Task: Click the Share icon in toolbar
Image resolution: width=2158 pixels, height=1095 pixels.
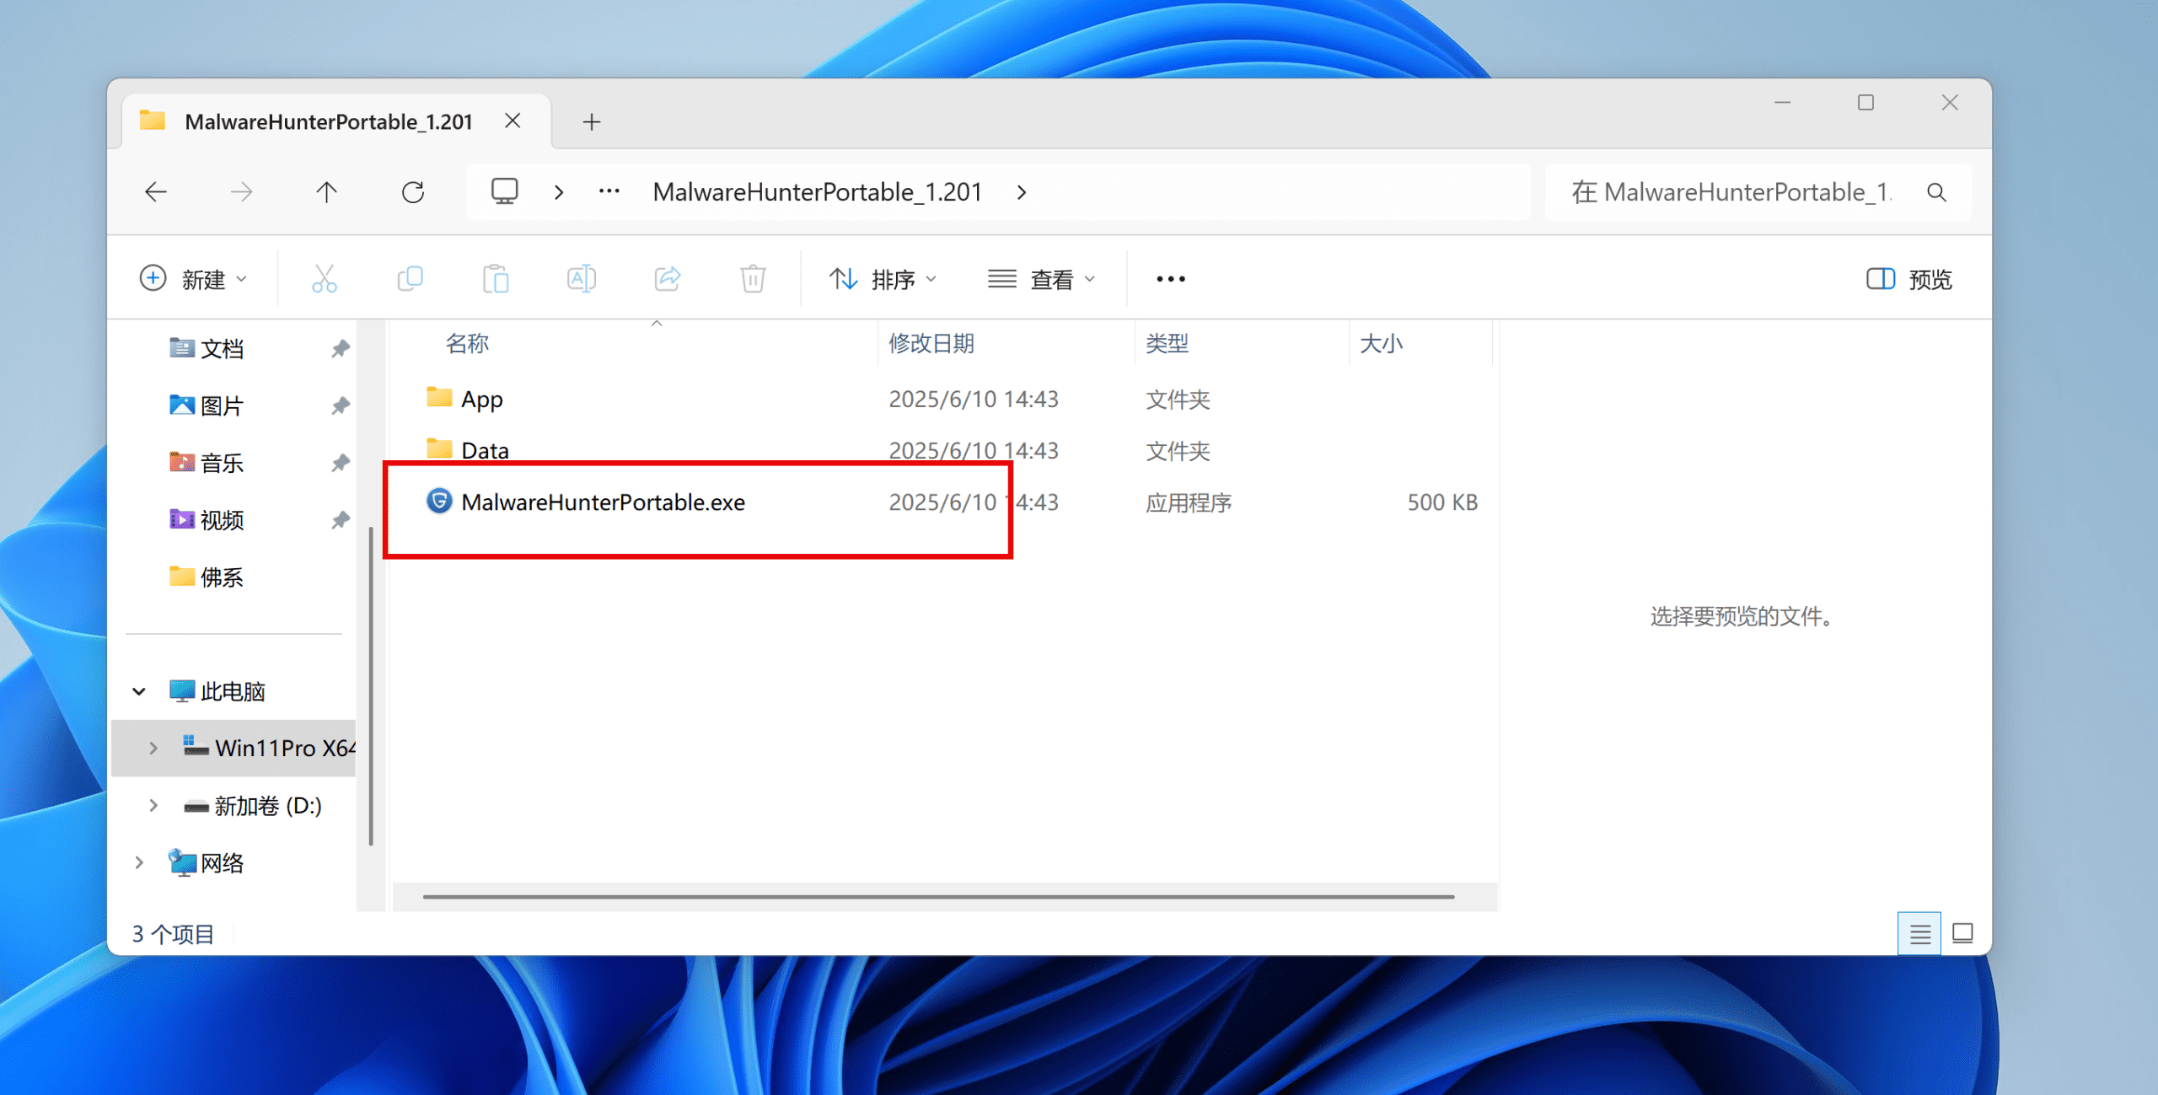Action: 668,279
